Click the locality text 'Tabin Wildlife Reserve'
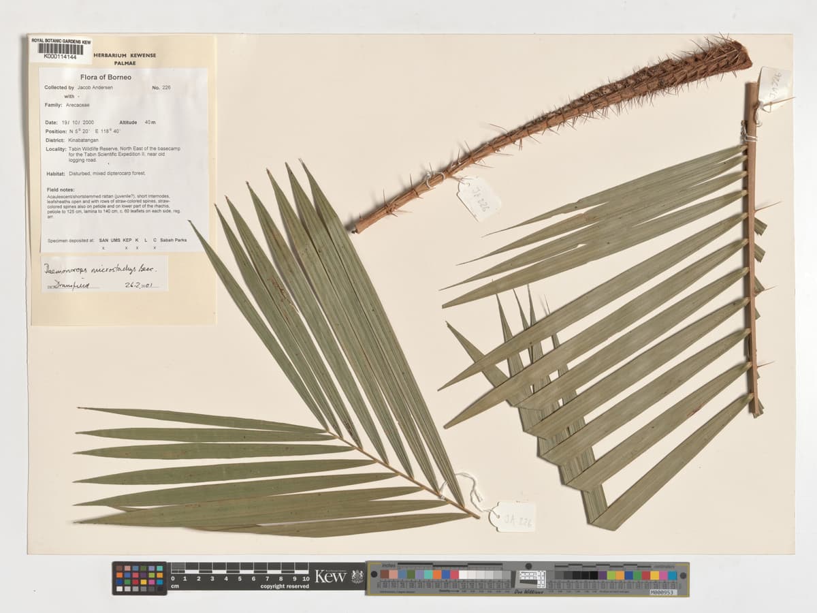 (95, 148)
